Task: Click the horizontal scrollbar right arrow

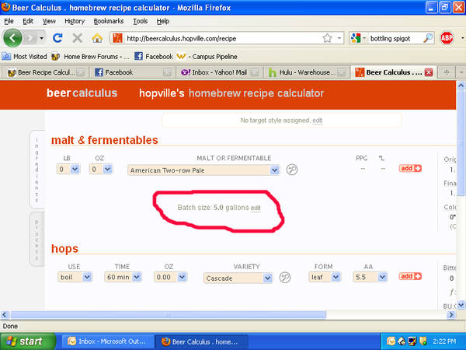Action: 451,314
